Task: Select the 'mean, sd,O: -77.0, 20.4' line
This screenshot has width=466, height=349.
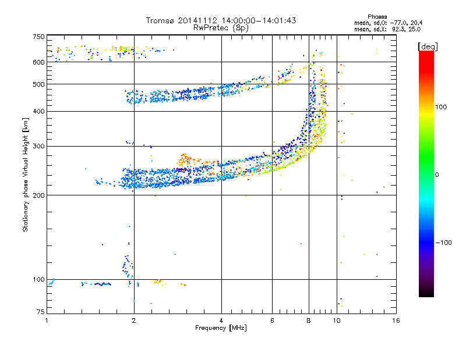Action: (388, 23)
